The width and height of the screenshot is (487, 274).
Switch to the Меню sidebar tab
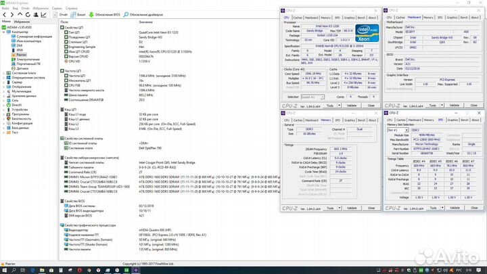point(6,22)
